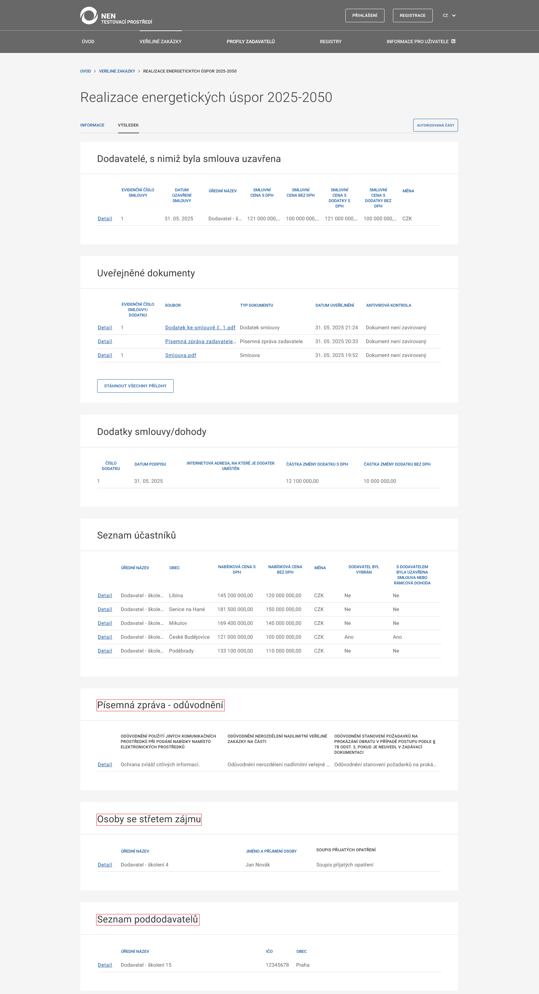Sort subcontractors by IČO column

(x=269, y=951)
